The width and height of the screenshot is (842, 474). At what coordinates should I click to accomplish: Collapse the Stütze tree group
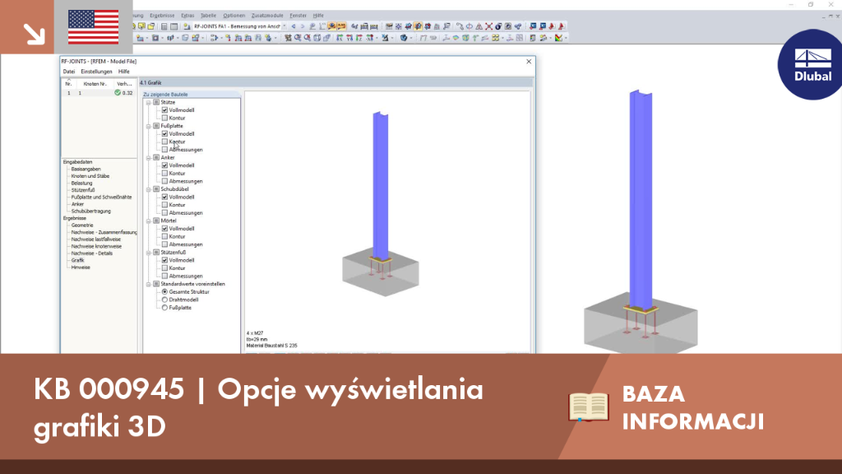click(149, 102)
